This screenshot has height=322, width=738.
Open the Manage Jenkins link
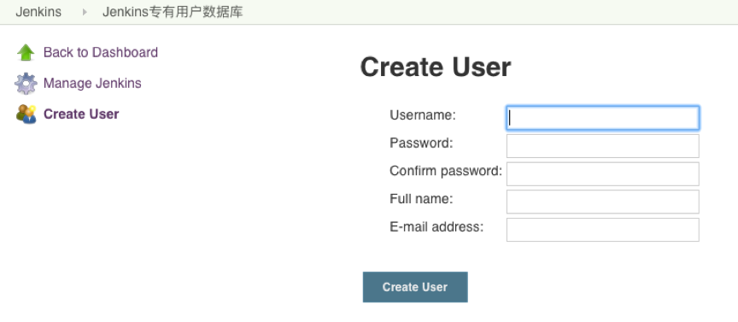pos(92,84)
